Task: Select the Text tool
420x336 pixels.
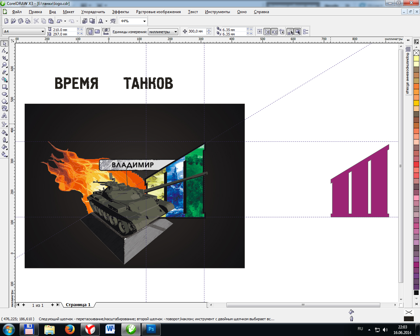Action: 4,116
